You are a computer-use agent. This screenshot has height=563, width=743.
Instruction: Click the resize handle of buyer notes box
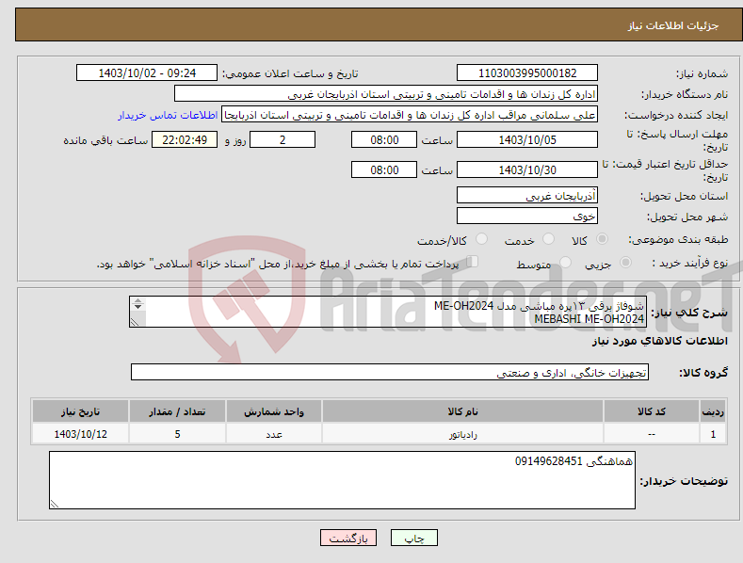pyautogui.click(x=55, y=504)
